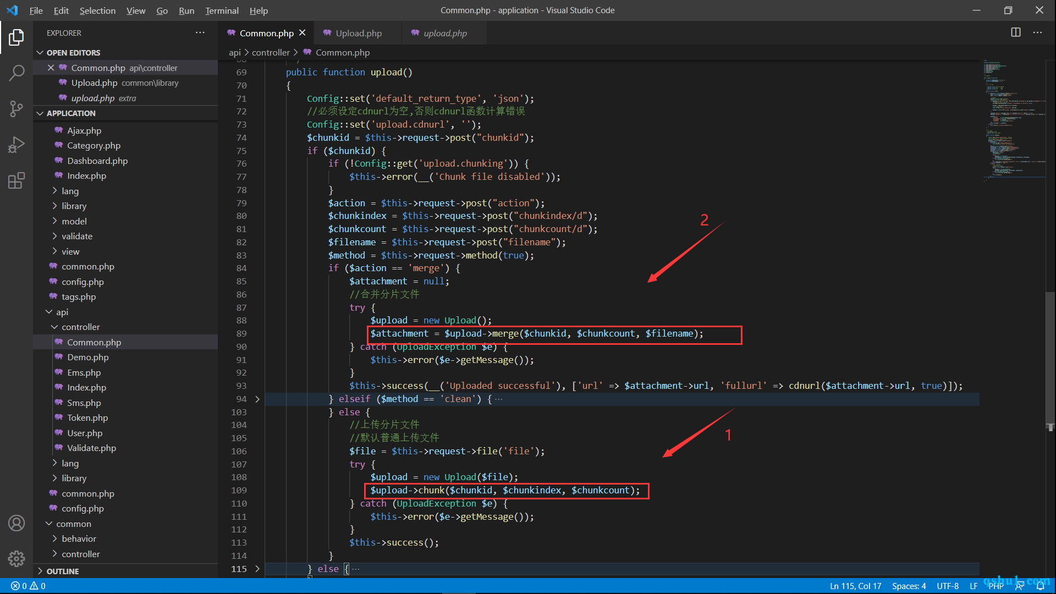This screenshot has width=1056, height=594.
Task: Open the Extensions view
Action: point(16,180)
